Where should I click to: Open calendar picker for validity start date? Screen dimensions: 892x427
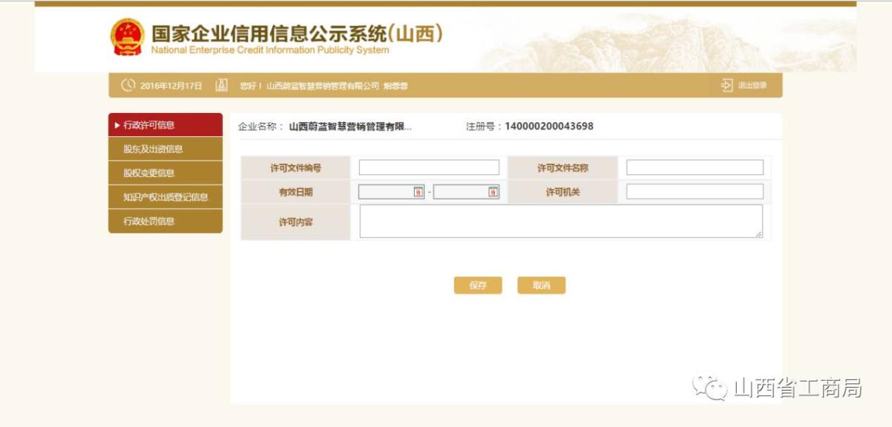coord(418,192)
